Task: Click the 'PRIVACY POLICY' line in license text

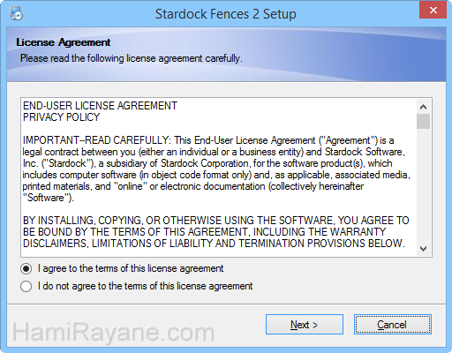Action: click(x=62, y=117)
